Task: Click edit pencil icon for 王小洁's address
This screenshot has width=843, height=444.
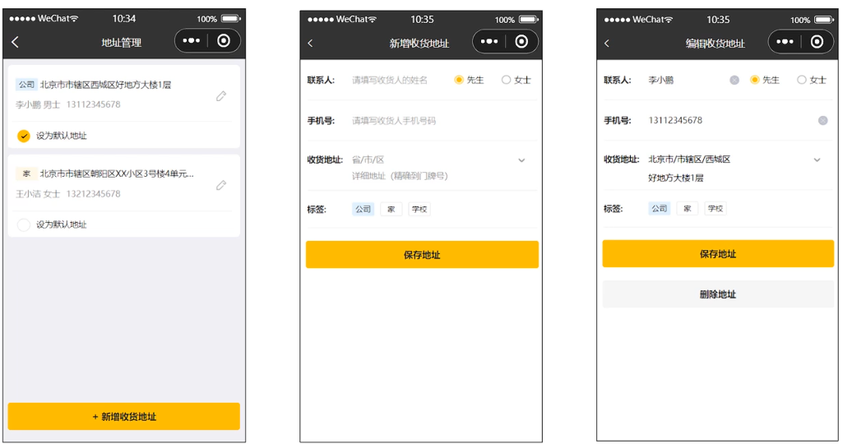Action: click(221, 186)
